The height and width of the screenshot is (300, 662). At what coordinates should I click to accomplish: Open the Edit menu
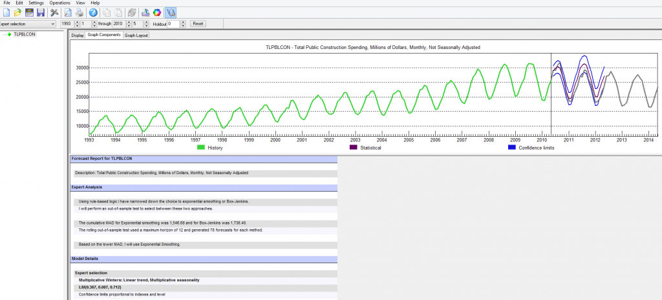[19, 3]
